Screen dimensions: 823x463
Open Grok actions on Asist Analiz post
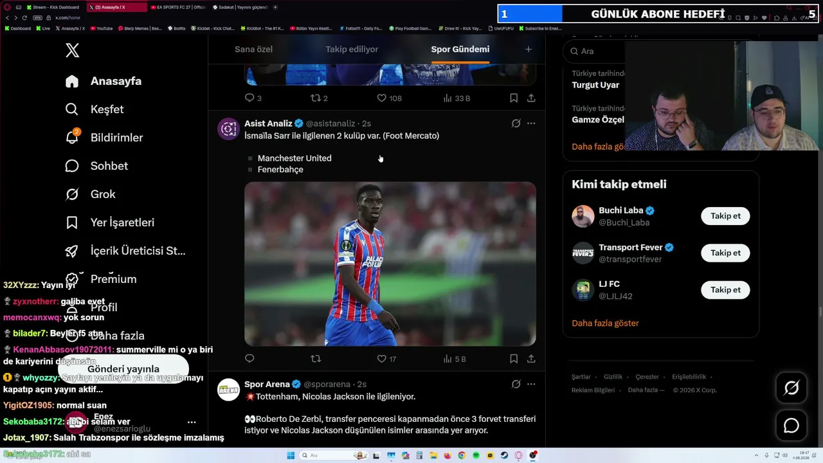click(x=516, y=123)
